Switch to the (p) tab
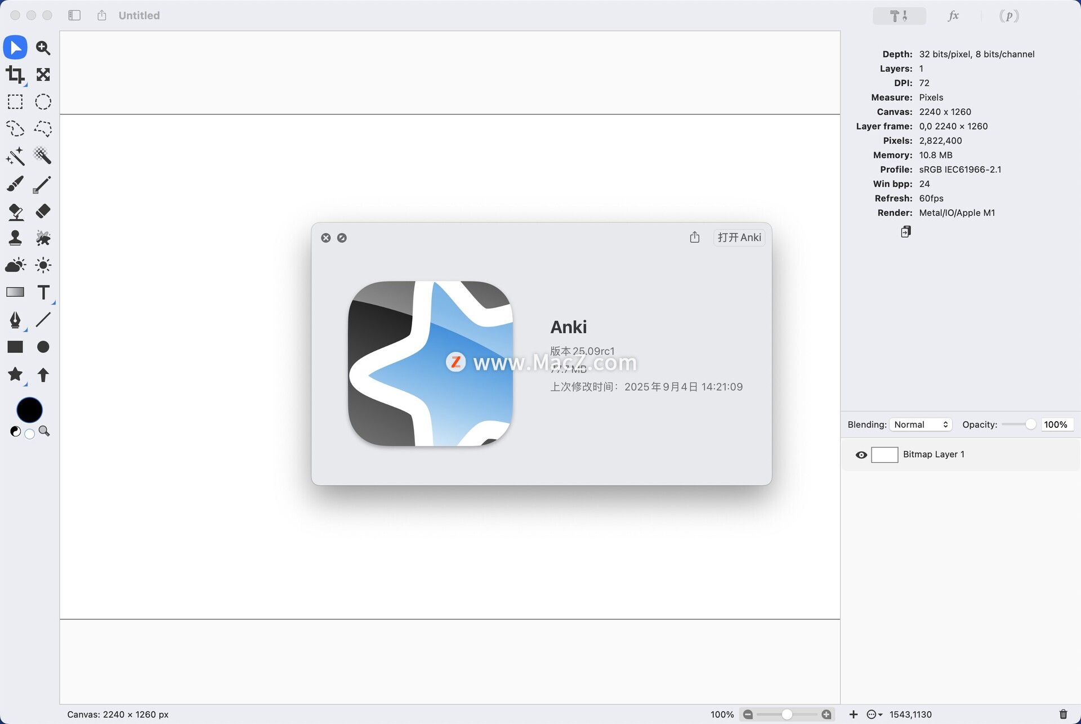Image resolution: width=1081 pixels, height=724 pixels. pyautogui.click(x=1008, y=16)
